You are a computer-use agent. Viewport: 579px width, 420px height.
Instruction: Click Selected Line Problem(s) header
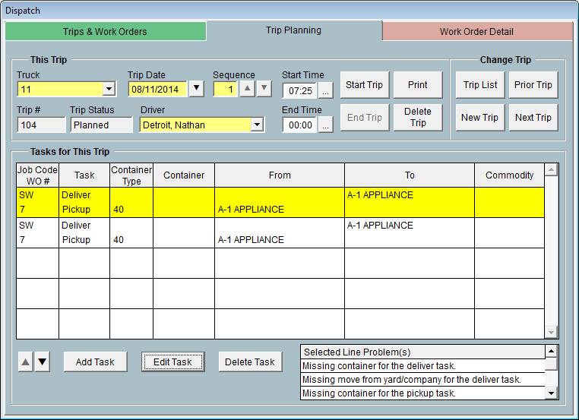coord(422,352)
